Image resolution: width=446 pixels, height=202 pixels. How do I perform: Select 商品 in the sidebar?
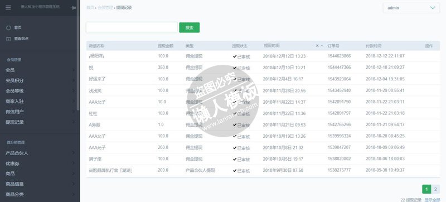[10, 174]
